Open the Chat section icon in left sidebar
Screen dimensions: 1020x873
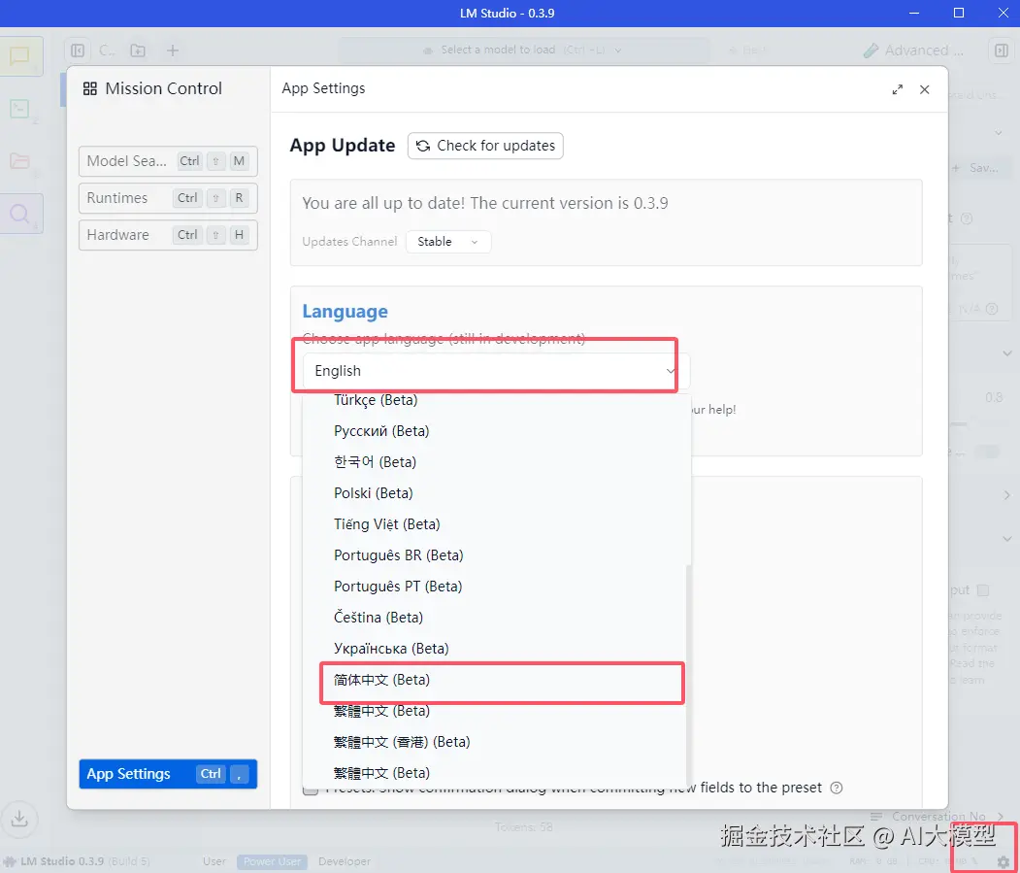click(20, 56)
